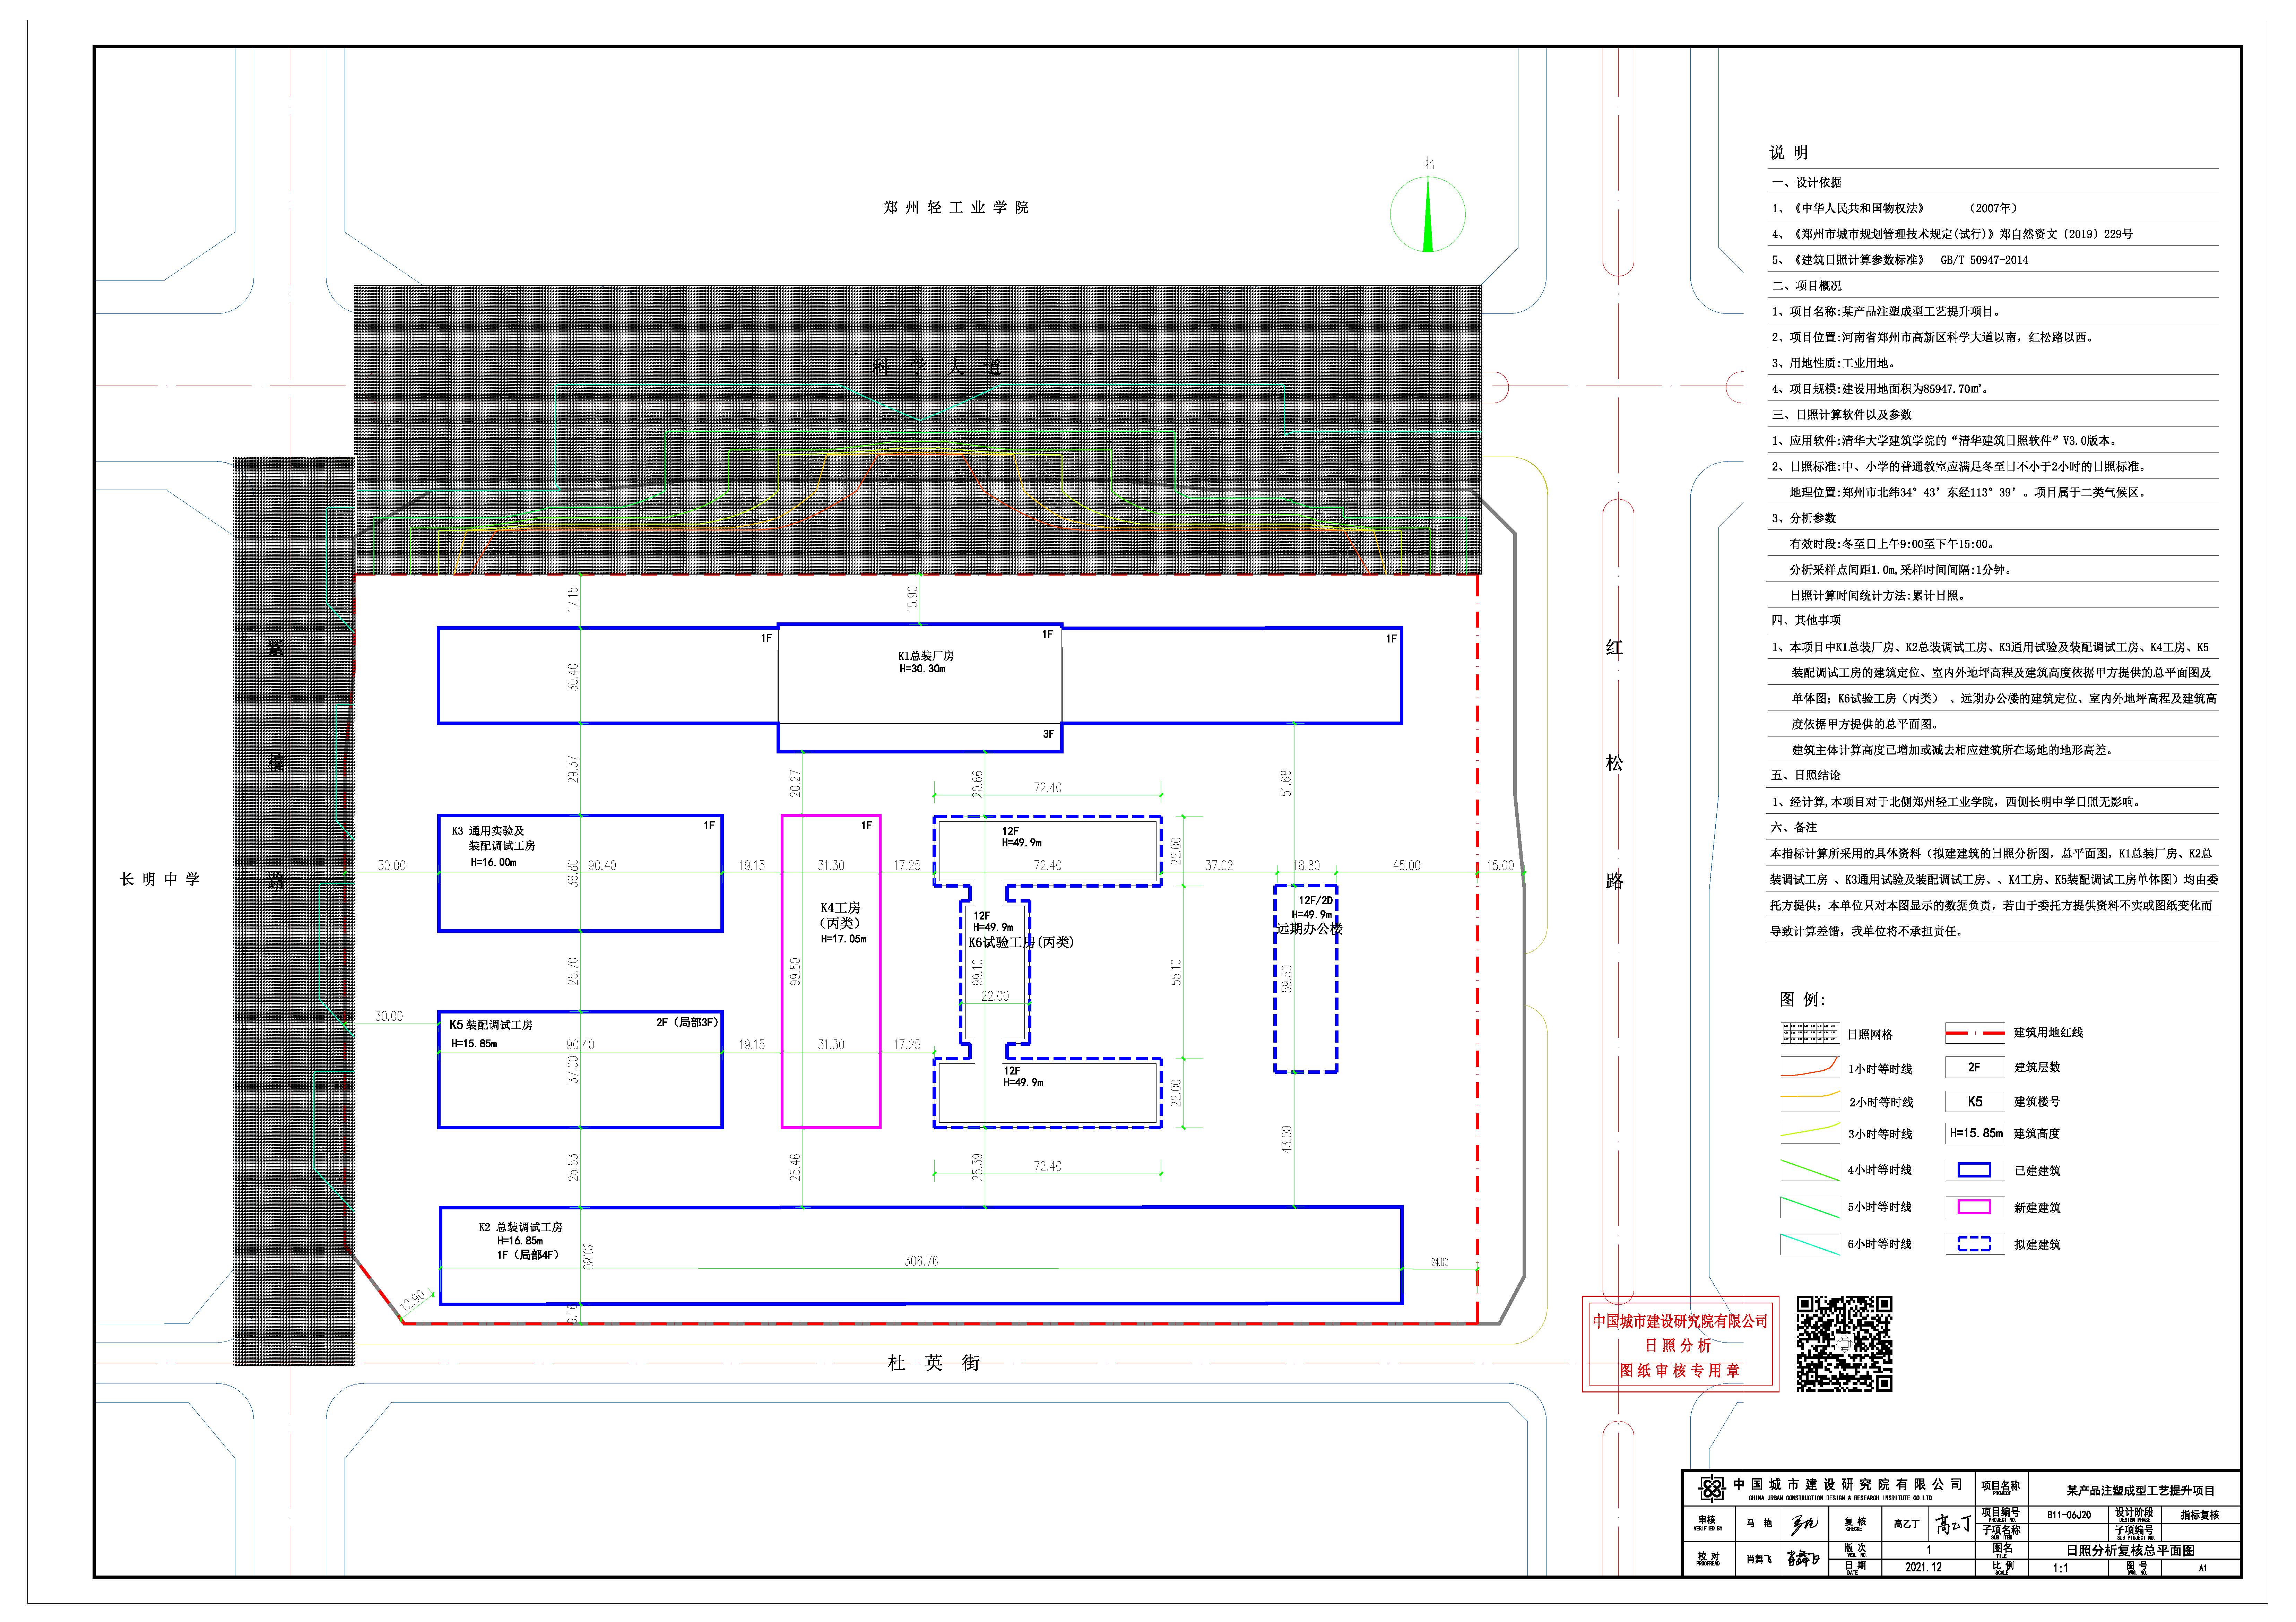Viewport: 2296px width, 1622px height.
Task: Click the 六、备注 section heading
Action: (x=1794, y=827)
